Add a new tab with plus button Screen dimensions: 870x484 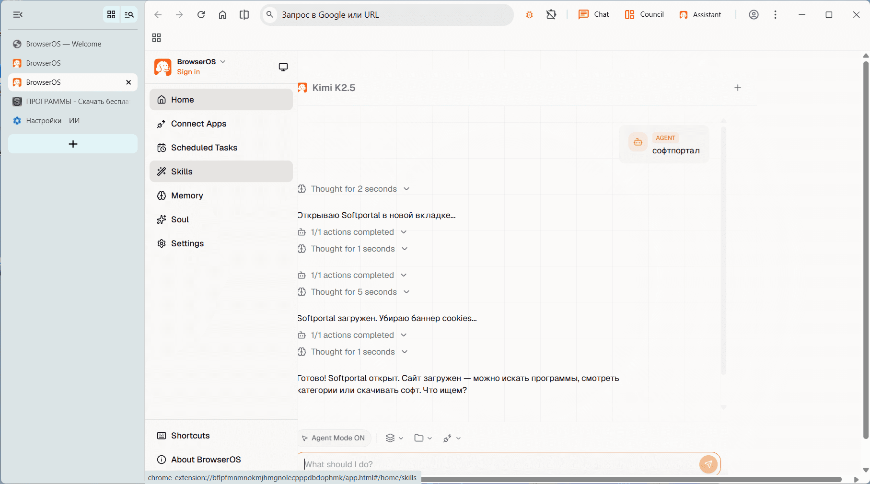point(73,144)
